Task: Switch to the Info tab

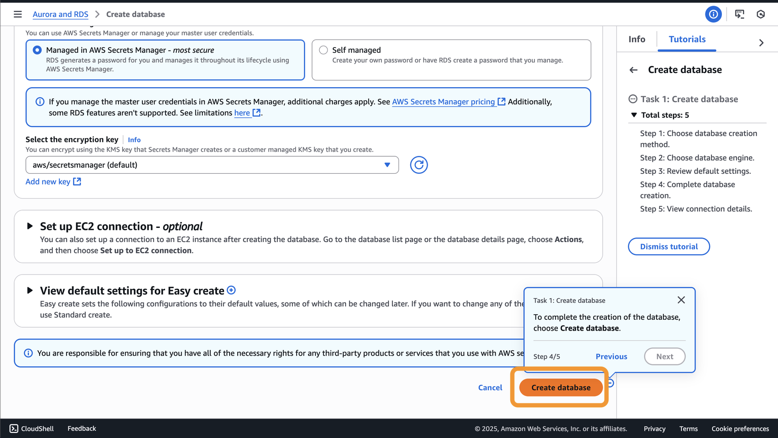Action: [637, 39]
